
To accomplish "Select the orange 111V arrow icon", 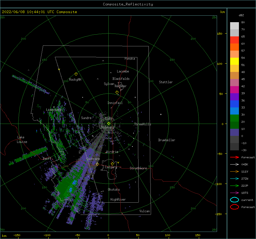I will coord(234,171).
